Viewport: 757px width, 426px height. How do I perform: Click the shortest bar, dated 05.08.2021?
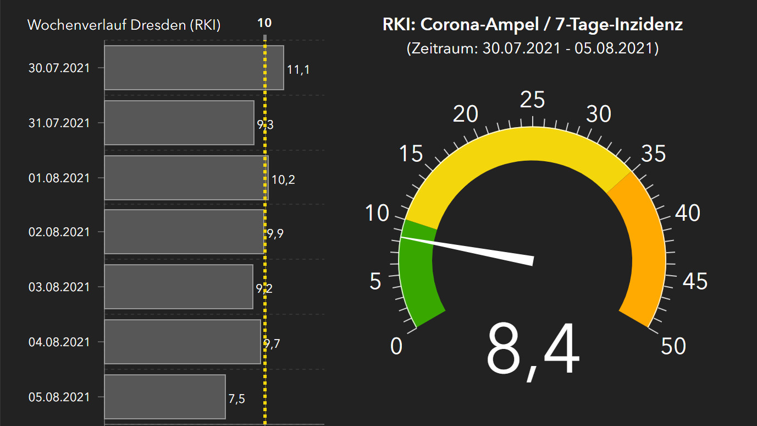(x=164, y=397)
